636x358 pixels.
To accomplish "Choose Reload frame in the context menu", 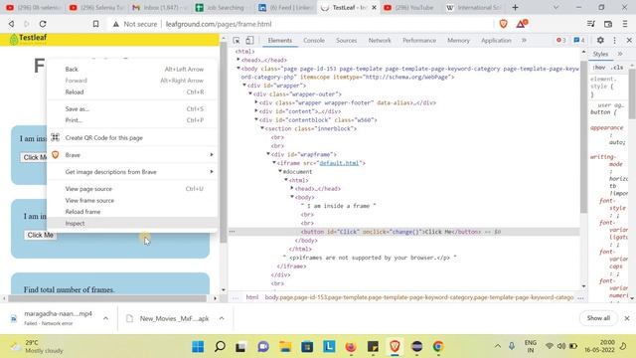I will click(x=132, y=212).
